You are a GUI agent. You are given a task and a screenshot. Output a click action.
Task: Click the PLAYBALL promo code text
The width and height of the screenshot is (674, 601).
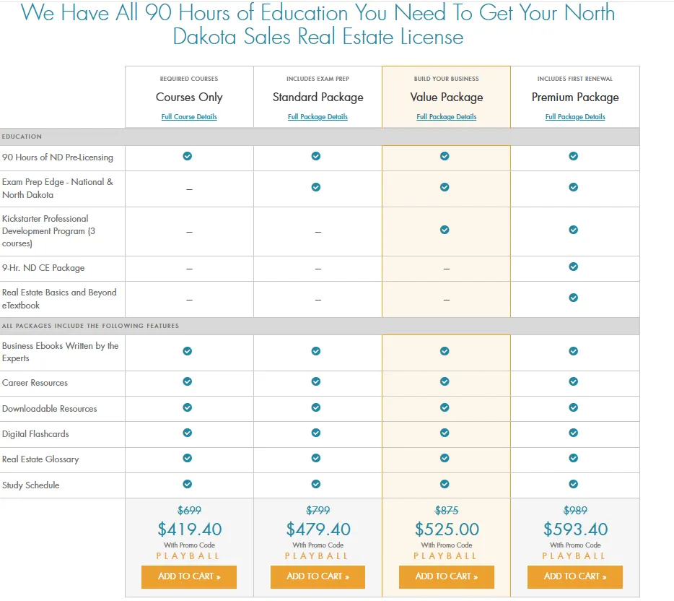[x=446, y=555]
